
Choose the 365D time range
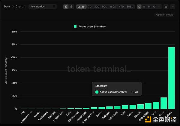click(130, 6)
